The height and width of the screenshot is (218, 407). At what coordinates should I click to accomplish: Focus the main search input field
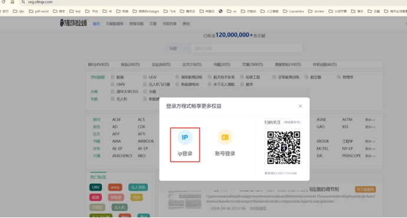[247, 48]
